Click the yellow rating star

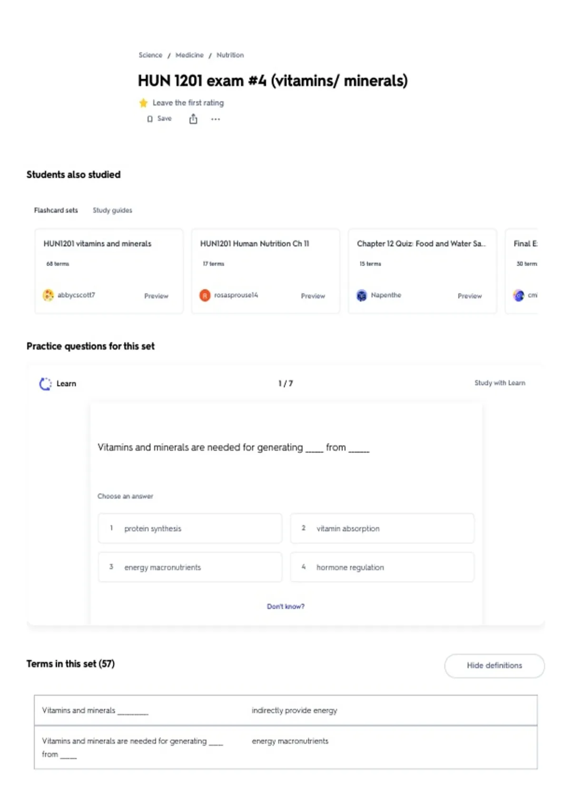(143, 103)
